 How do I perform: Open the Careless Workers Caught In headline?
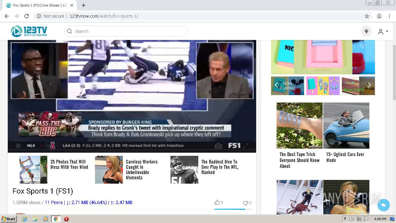pyautogui.click(x=142, y=170)
